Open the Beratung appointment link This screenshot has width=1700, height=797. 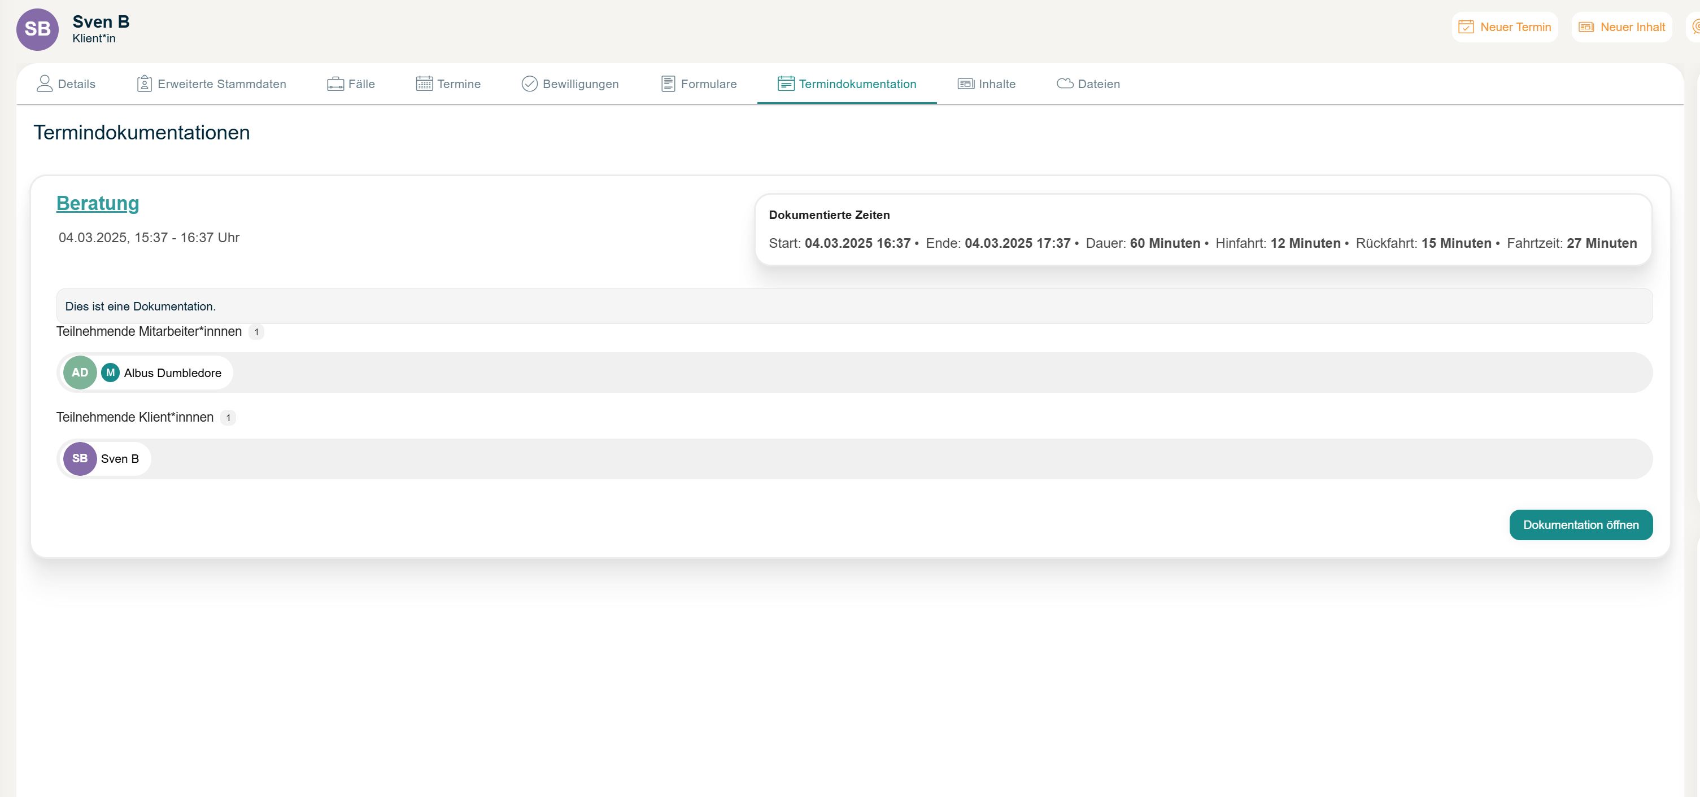tap(98, 203)
